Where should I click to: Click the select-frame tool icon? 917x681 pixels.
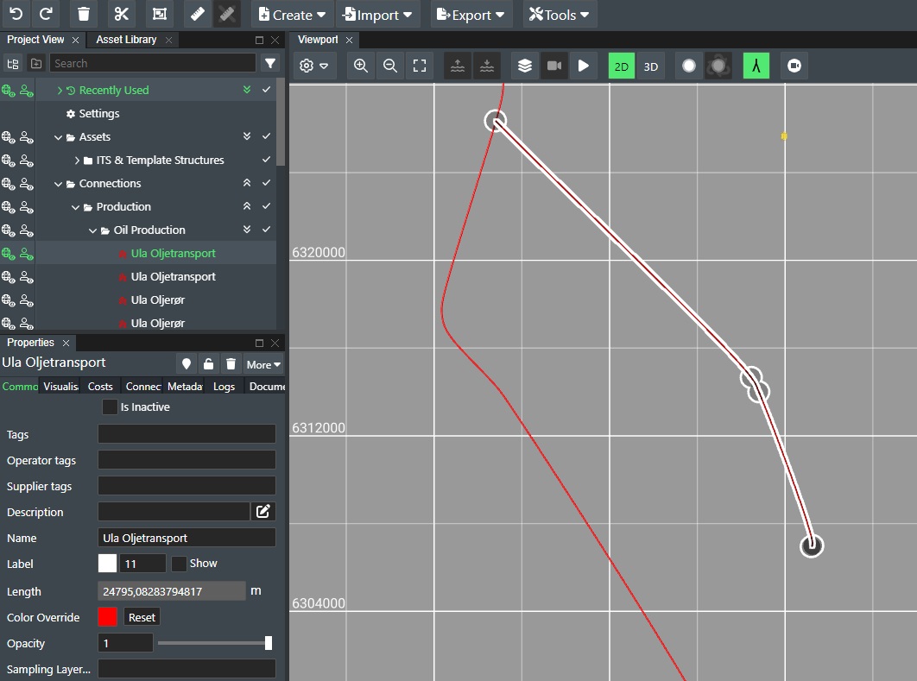point(160,14)
